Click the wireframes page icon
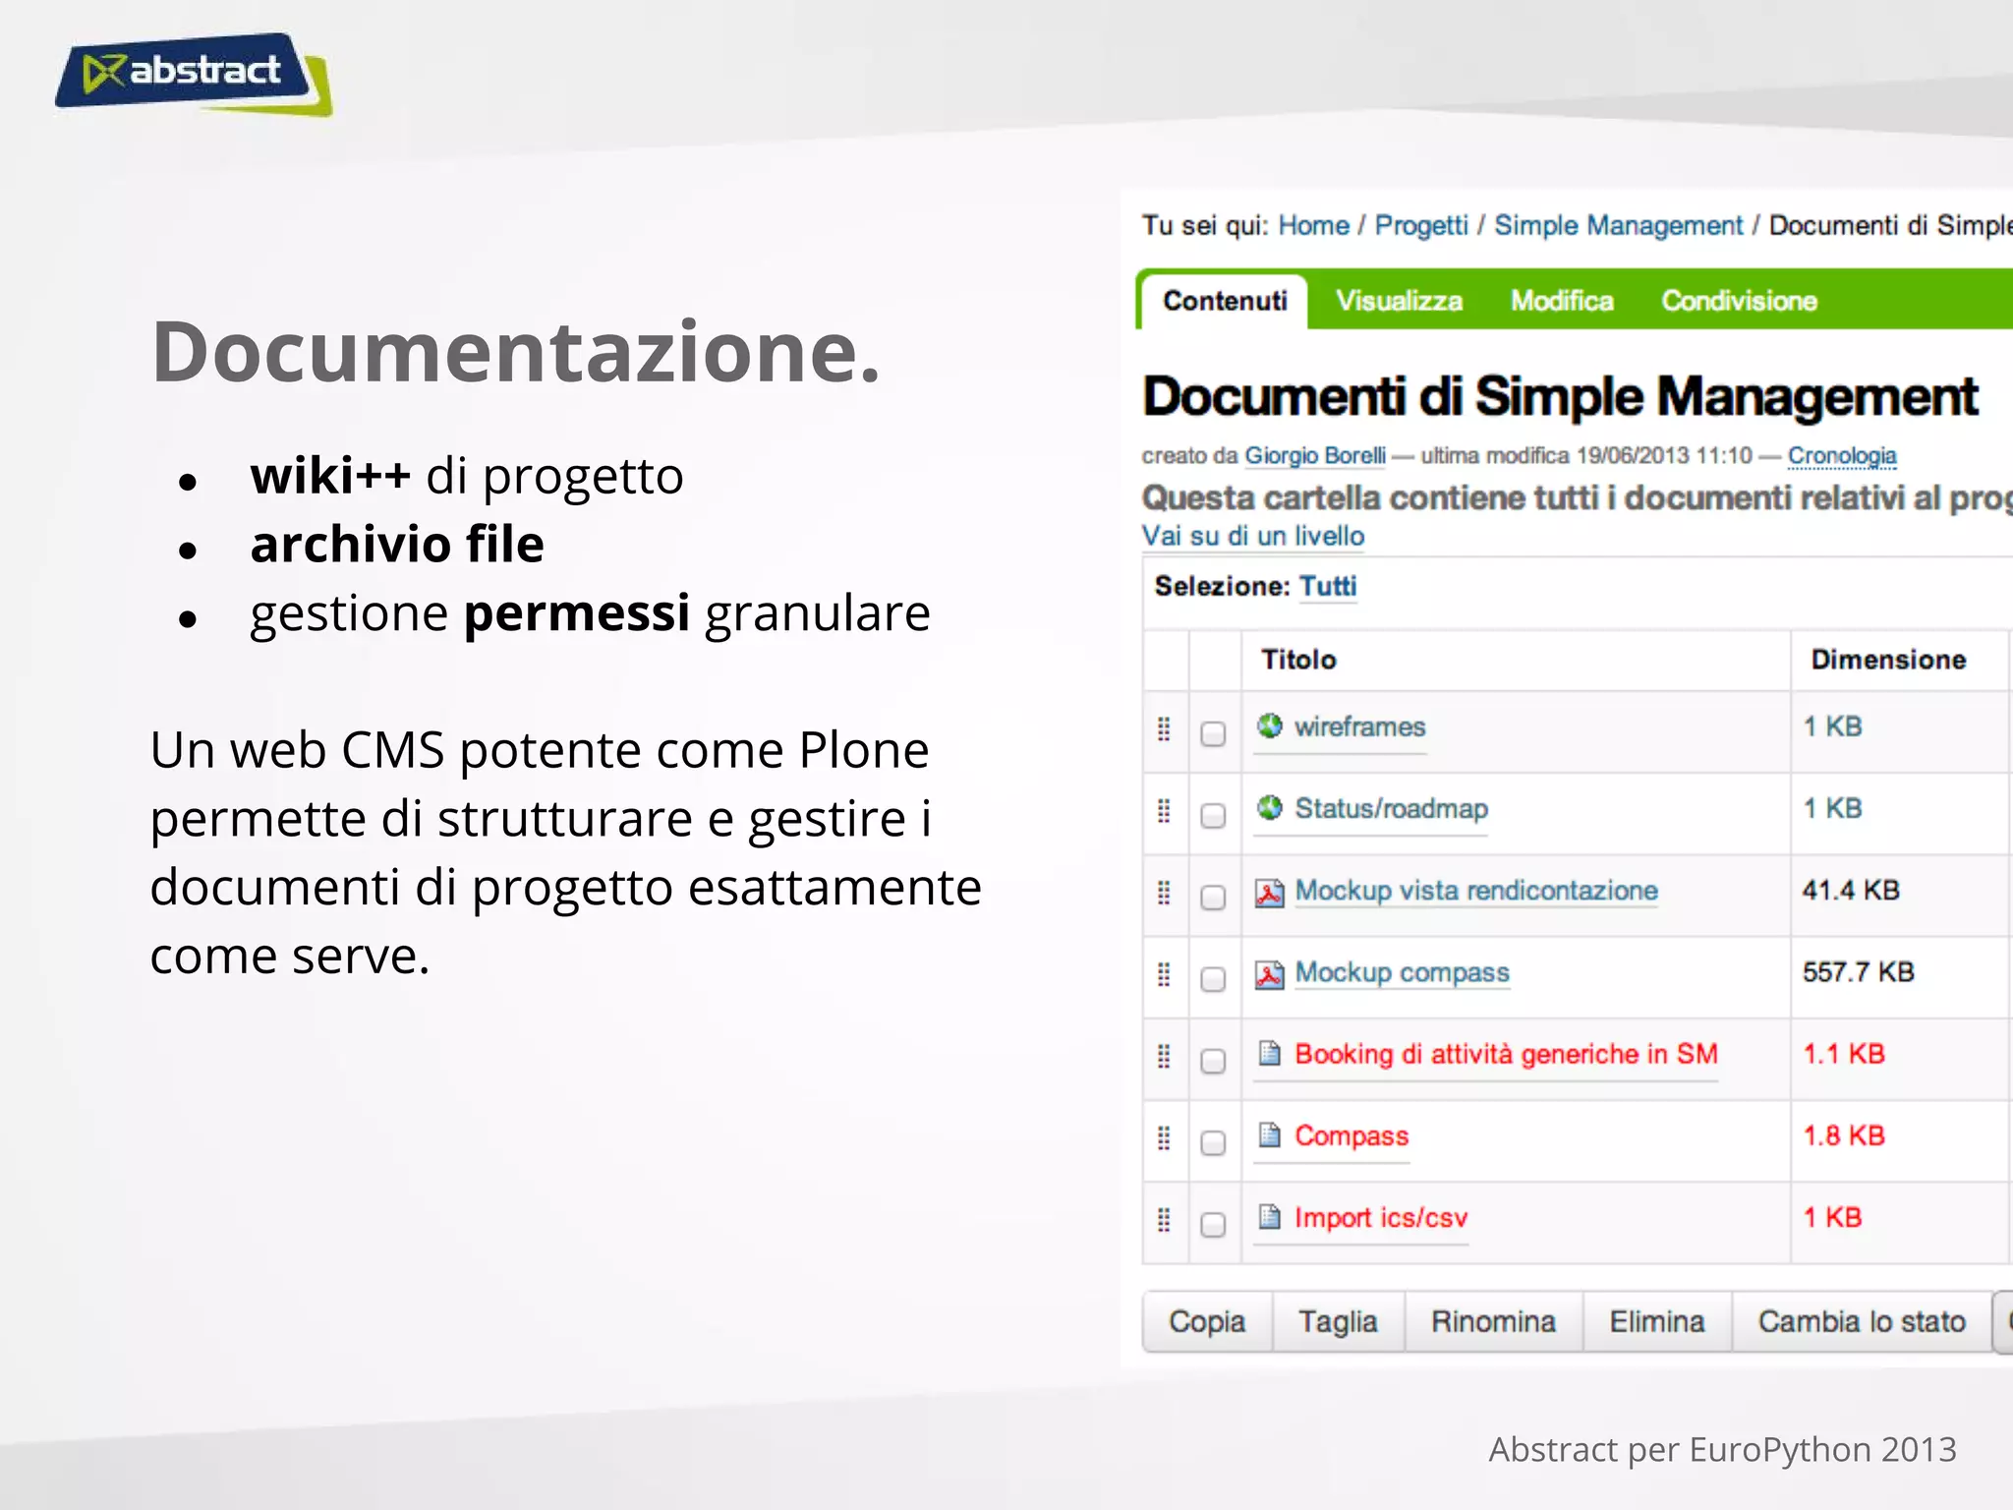The image size is (2013, 1510). (1270, 726)
